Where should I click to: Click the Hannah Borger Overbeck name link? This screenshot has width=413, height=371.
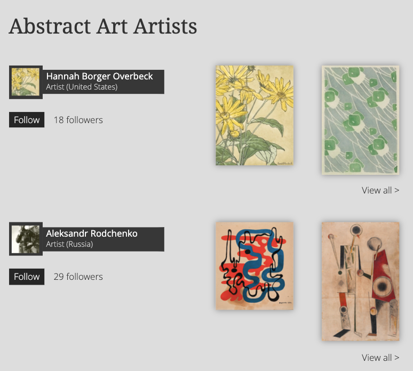point(99,76)
